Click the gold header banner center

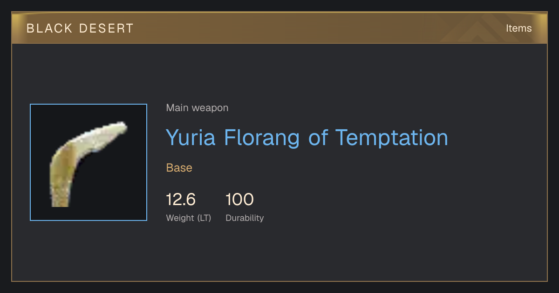click(x=279, y=28)
